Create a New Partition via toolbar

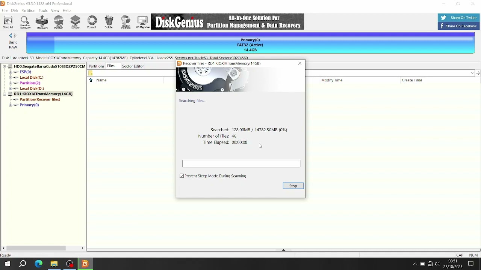[x=75, y=22]
